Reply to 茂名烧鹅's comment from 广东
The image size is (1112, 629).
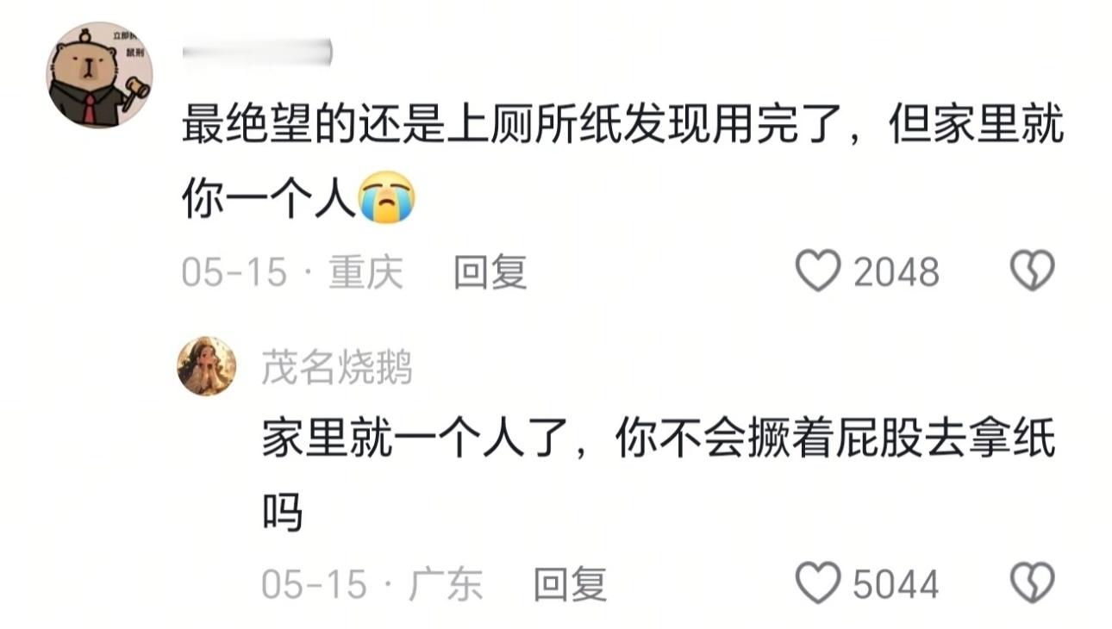point(570,585)
